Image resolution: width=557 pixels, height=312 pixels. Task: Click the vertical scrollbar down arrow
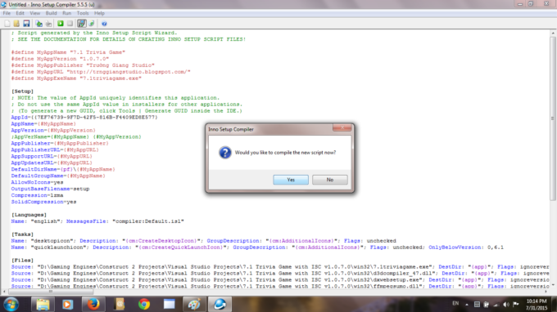click(x=553, y=285)
